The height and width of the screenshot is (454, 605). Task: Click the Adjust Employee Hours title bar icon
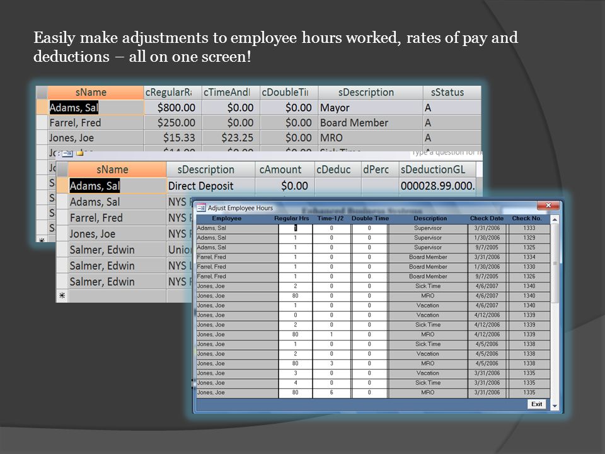201,208
